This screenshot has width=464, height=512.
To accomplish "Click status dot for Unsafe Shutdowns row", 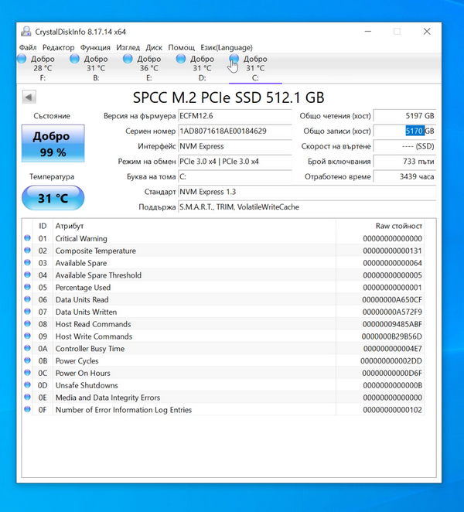I will pyautogui.click(x=27, y=385).
